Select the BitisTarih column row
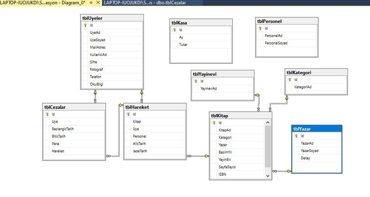 tap(74, 136)
